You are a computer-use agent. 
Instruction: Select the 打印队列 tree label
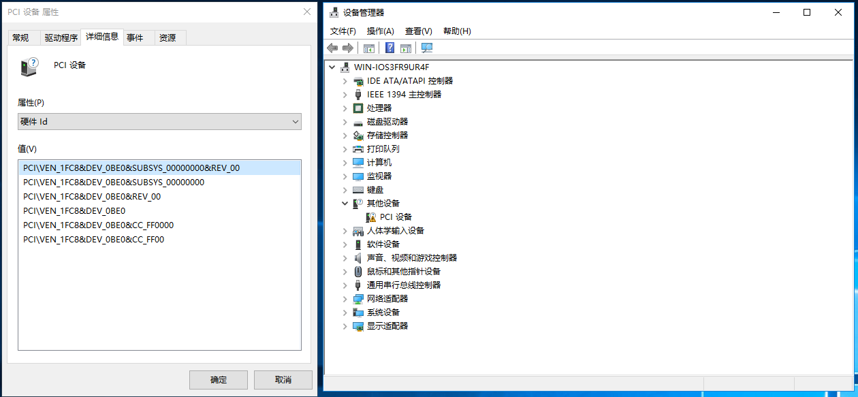click(x=383, y=148)
